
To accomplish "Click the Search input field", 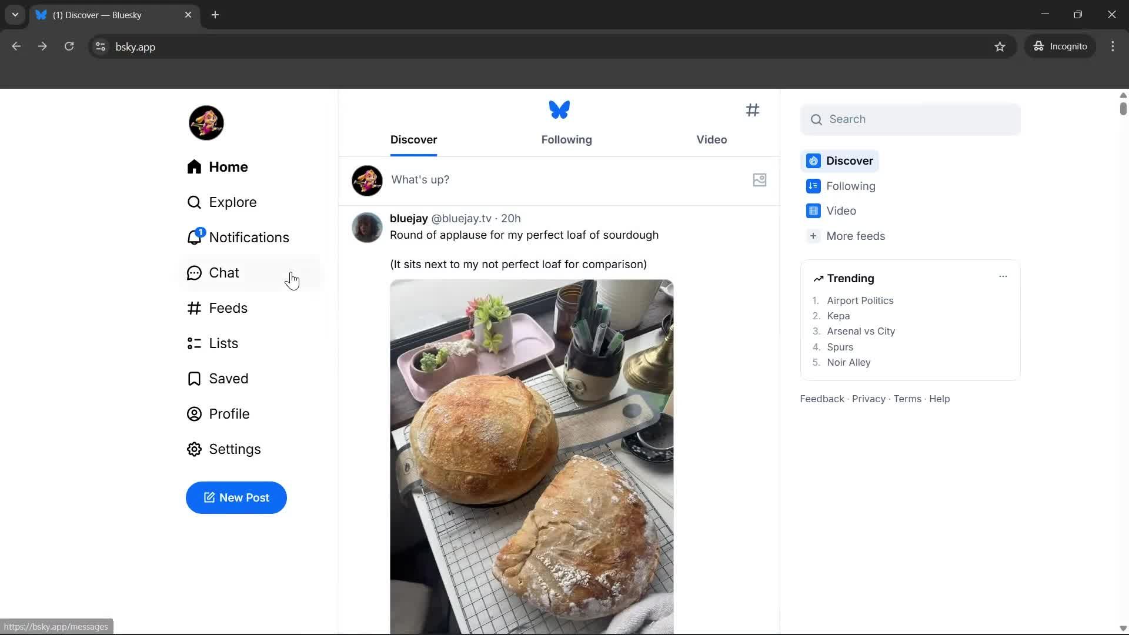I will click(910, 119).
